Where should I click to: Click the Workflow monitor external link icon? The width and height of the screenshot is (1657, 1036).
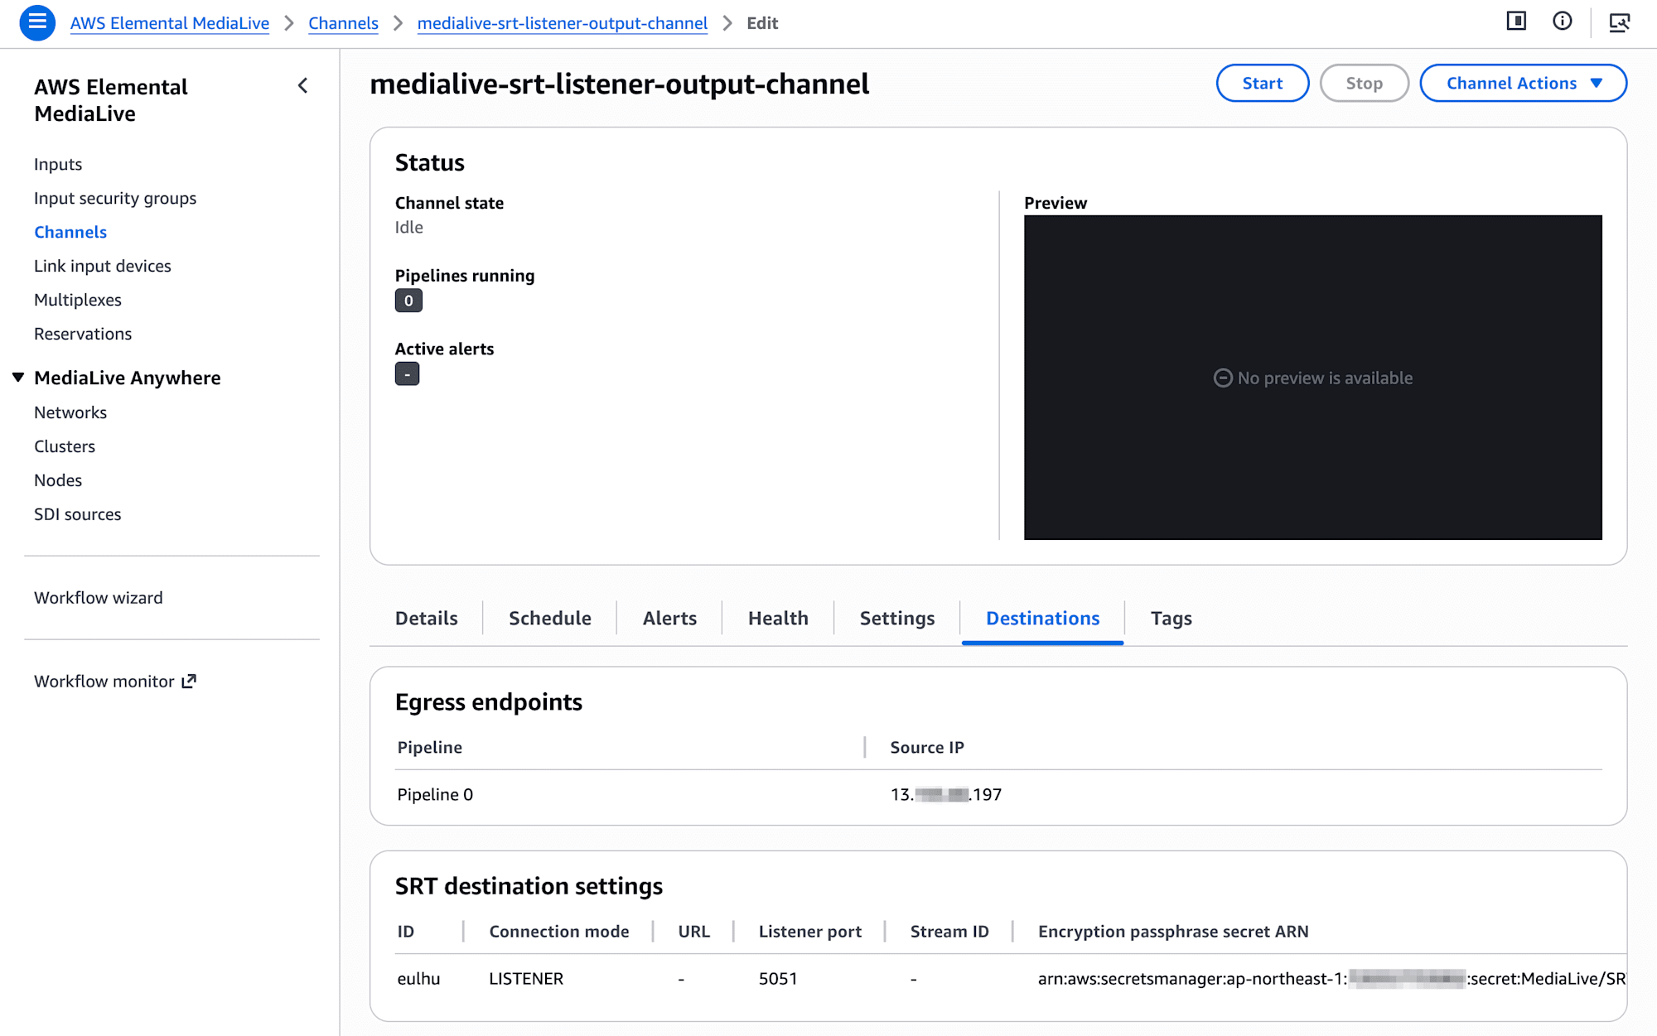pos(190,681)
